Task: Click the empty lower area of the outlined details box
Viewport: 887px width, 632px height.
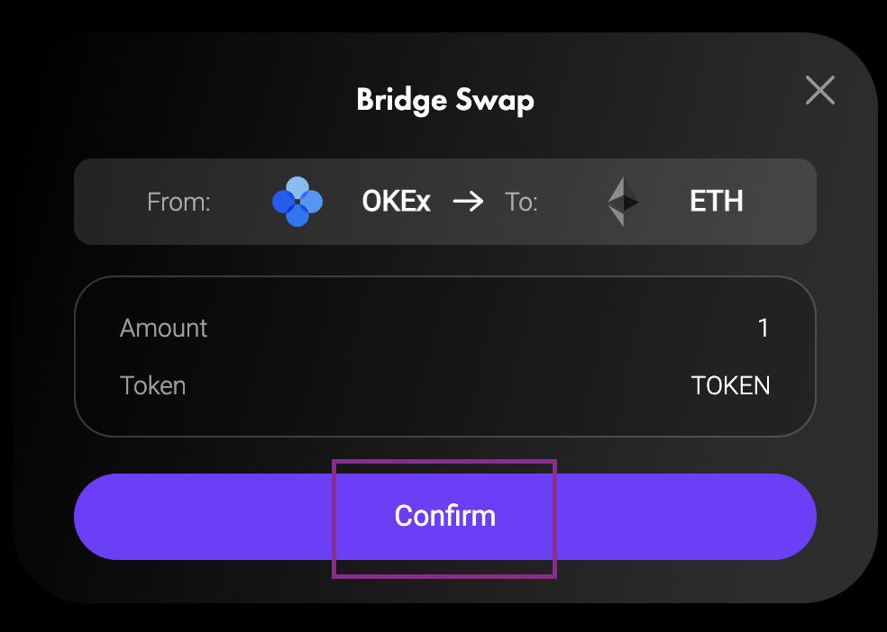Action: point(445,419)
